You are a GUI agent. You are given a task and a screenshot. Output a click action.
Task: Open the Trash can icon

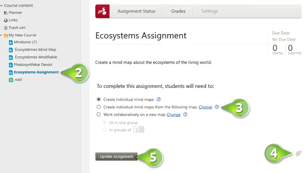coord(6,28)
